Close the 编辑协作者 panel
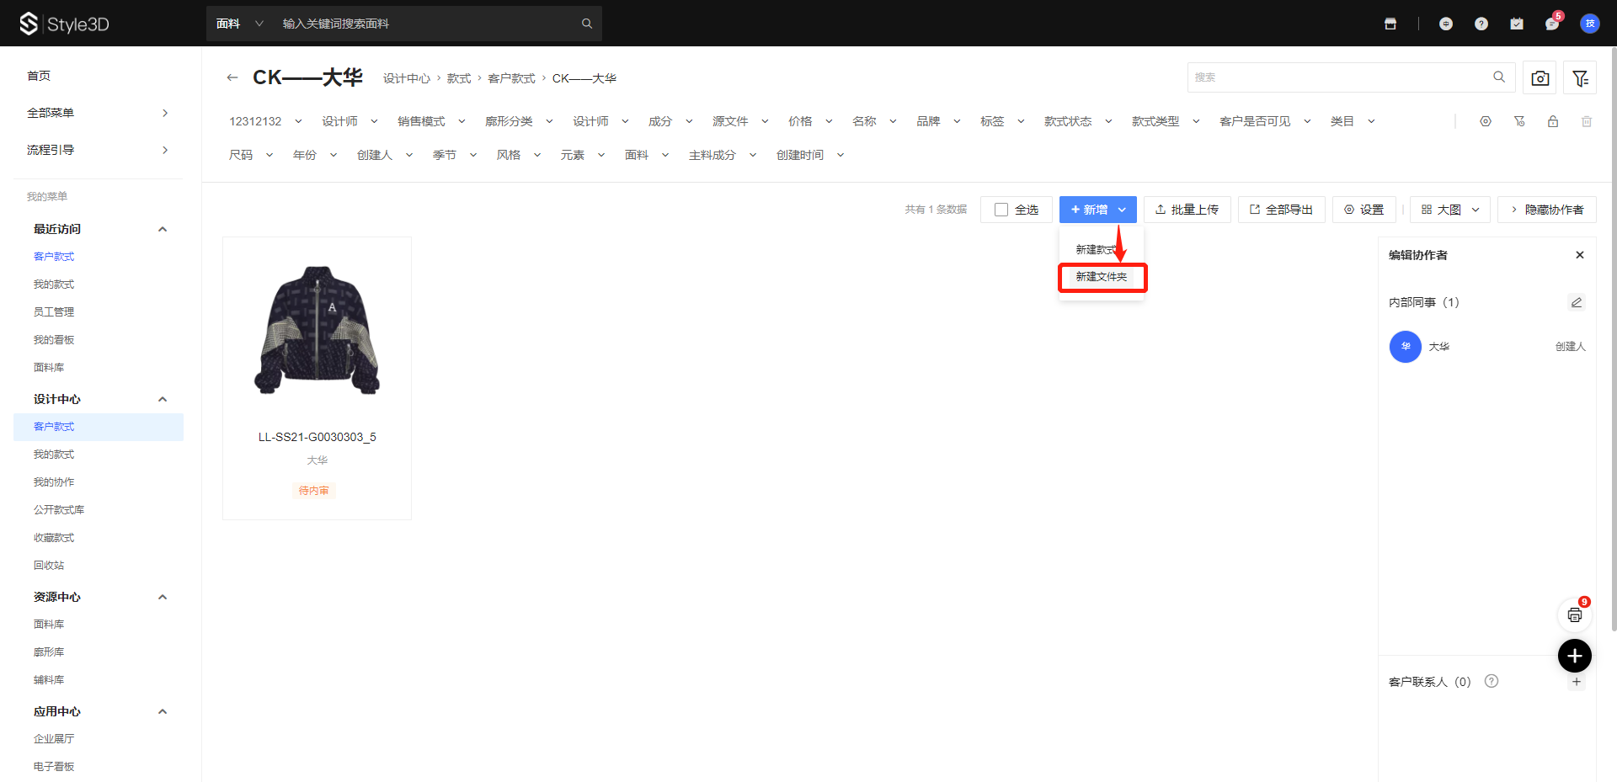This screenshot has height=782, width=1617. [x=1580, y=255]
